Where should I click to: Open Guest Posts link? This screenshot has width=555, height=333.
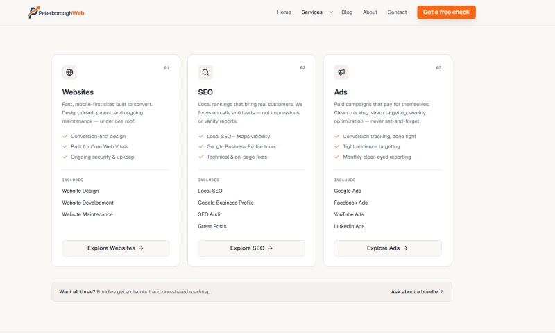point(212,226)
